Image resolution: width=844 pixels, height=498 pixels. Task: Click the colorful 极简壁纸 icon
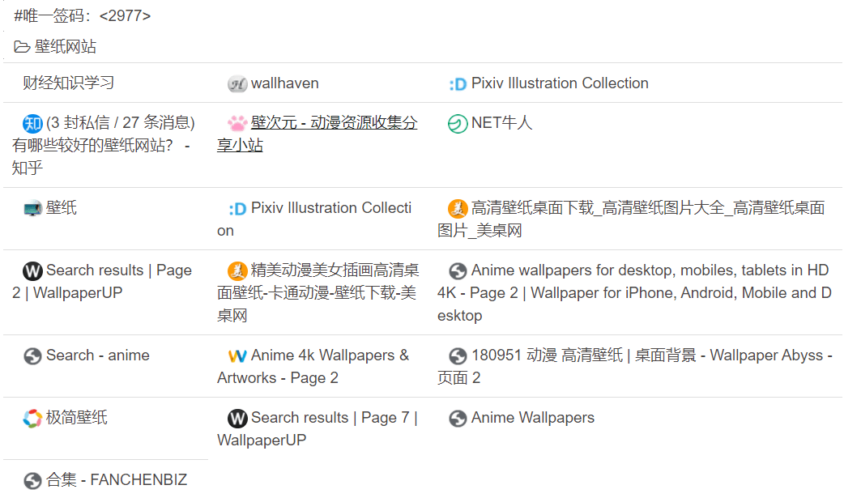tap(32, 419)
